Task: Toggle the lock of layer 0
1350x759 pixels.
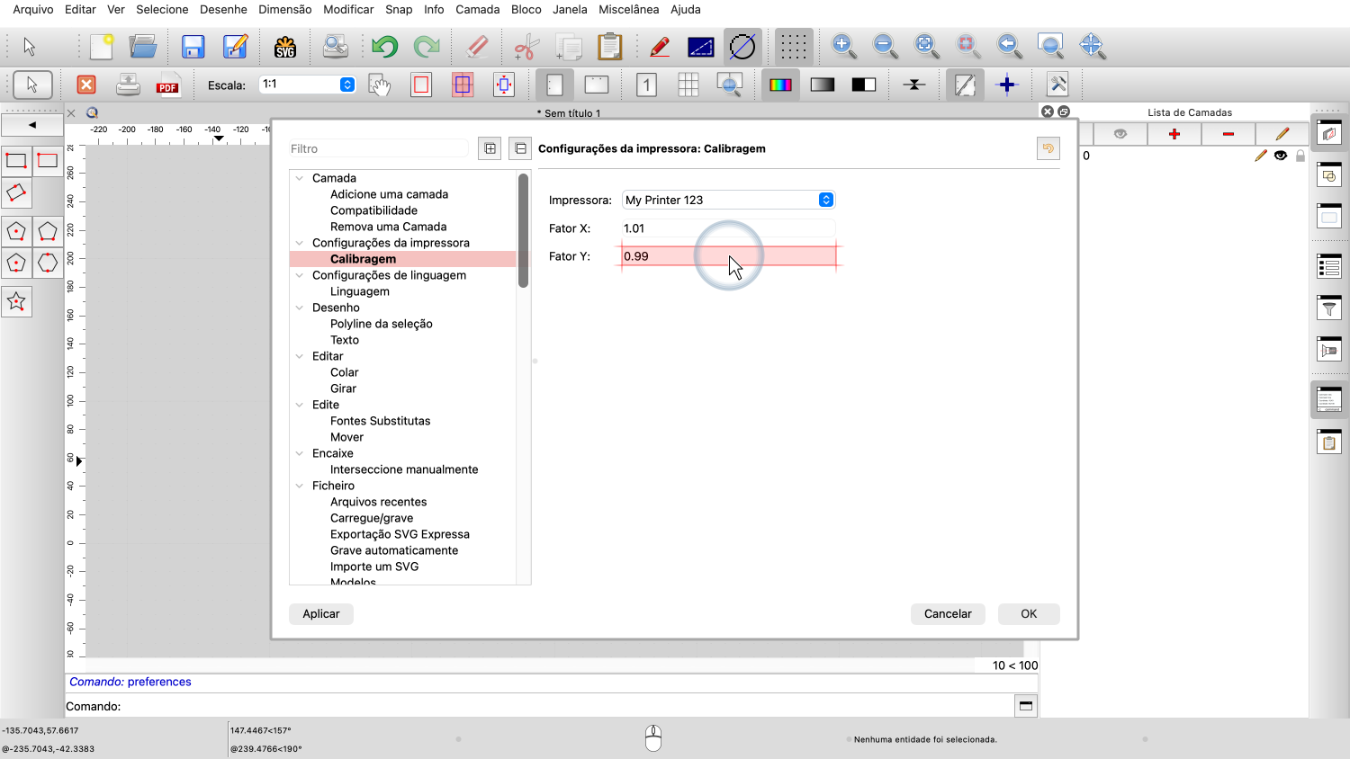Action: pyautogui.click(x=1300, y=156)
